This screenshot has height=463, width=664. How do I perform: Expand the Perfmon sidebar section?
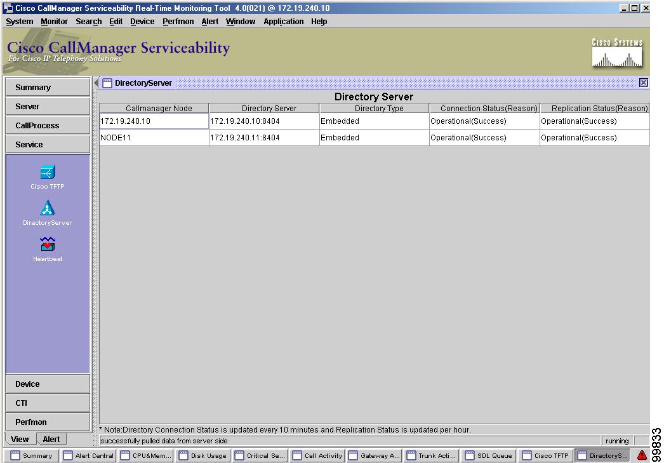click(48, 422)
